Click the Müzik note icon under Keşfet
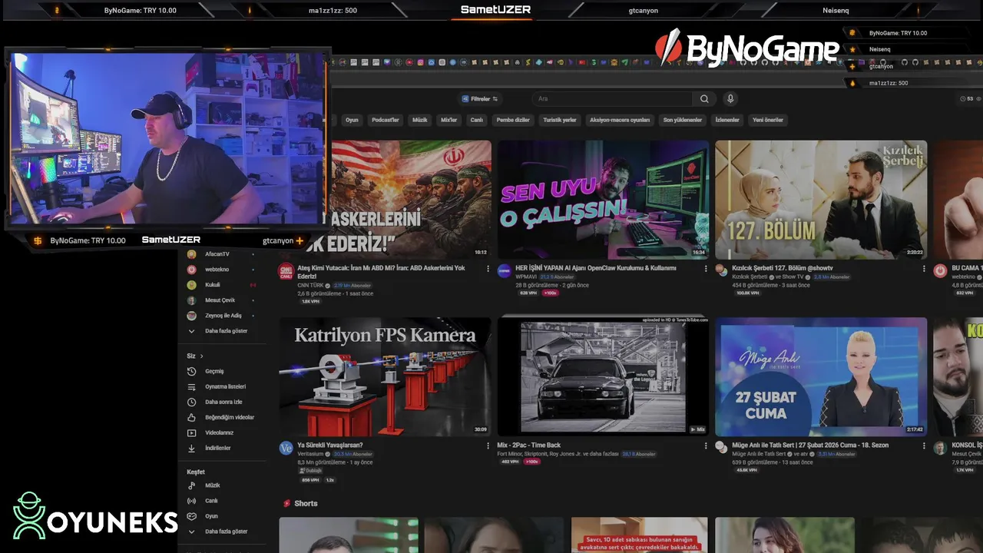The image size is (983, 553). [192, 485]
